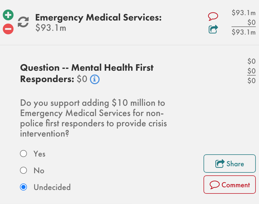The width and height of the screenshot is (259, 204).
Task: Show info for Mental Health First Responders
Action: pyautogui.click(x=95, y=79)
